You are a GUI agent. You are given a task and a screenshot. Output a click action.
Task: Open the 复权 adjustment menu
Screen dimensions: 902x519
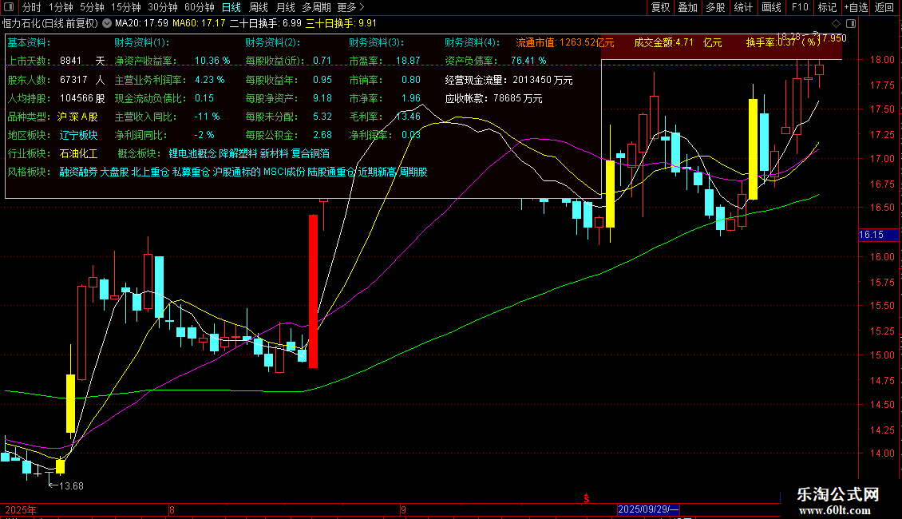[660, 7]
